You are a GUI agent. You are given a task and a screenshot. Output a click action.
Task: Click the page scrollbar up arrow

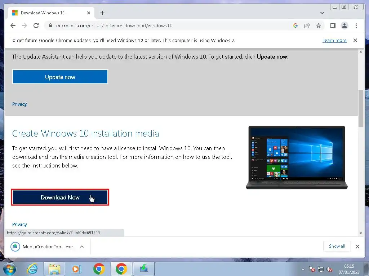361,52
